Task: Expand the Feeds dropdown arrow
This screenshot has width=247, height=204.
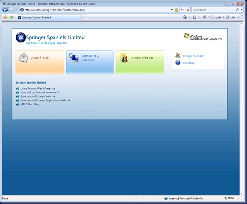Action: pos(199,17)
